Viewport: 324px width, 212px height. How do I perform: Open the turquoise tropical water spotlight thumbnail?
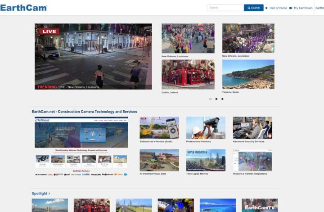click(x=218, y=205)
